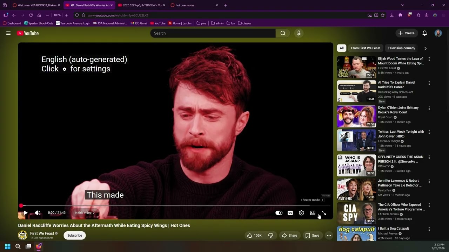Viewport: 449px width, 252px height.
Task: Open the 'classes' bookmarks folder
Action: click(244, 23)
